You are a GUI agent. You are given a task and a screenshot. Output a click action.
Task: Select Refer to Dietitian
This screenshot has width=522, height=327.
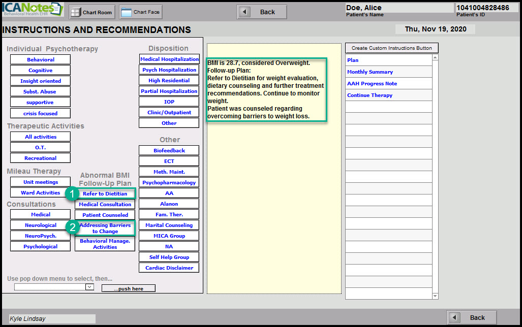click(105, 193)
